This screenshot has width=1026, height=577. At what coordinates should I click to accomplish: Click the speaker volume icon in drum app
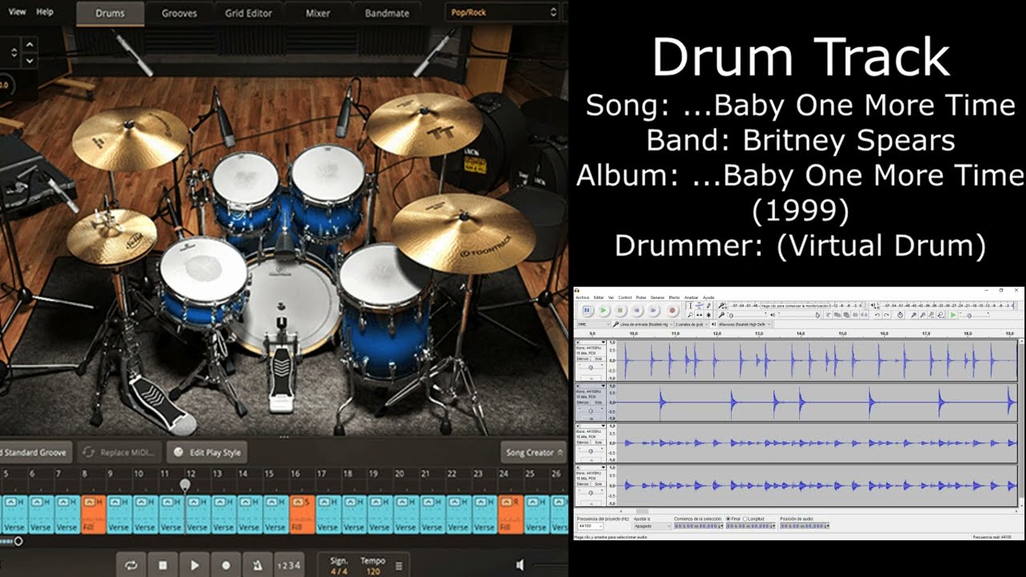pos(520,565)
